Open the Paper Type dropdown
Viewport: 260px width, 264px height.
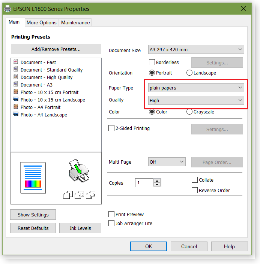pyautogui.click(x=196, y=88)
